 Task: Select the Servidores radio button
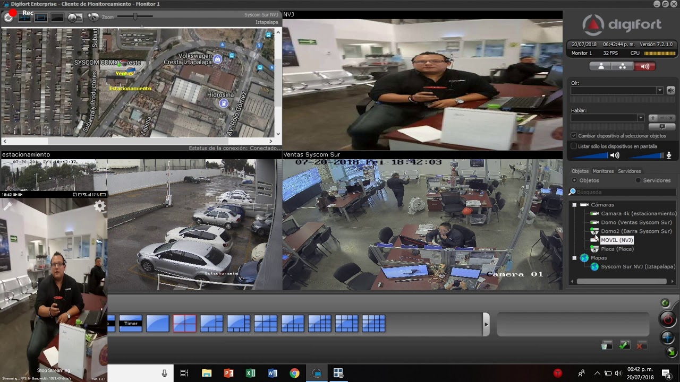click(x=638, y=180)
